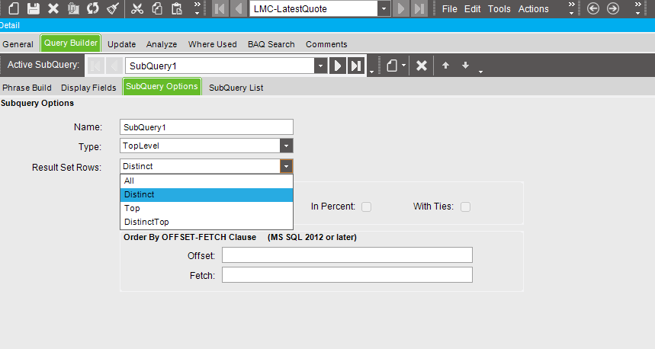Image resolution: width=655 pixels, height=349 pixels.
Task: Click the Save floppy disk icon
Action: (34, 8)
